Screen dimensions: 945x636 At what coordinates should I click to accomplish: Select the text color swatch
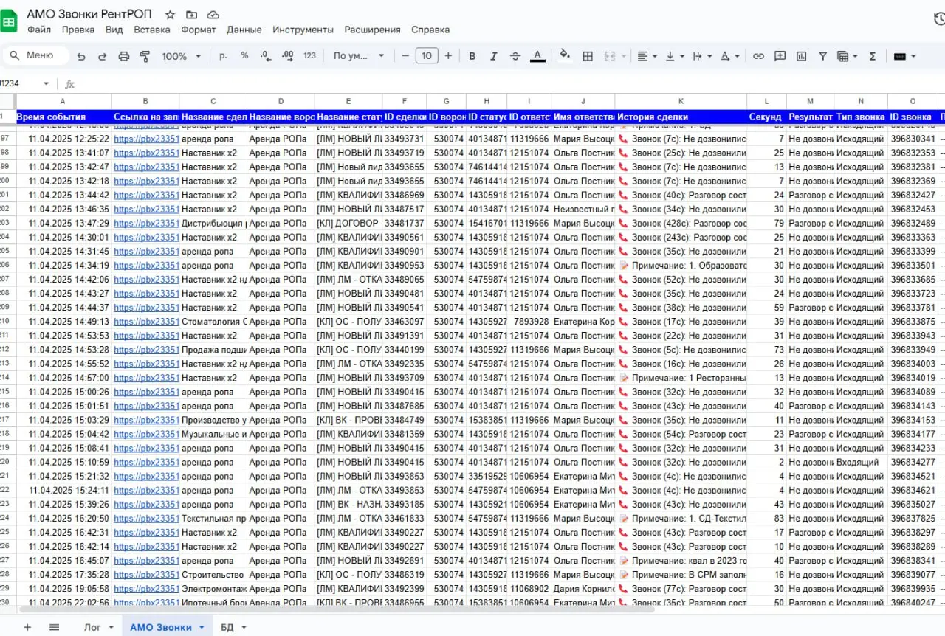[x=537, y=55]
